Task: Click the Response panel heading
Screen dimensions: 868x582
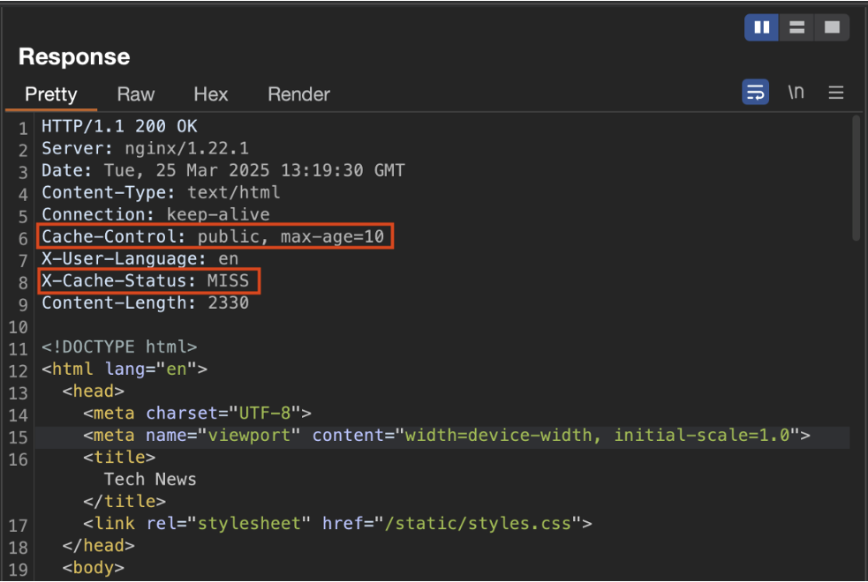Action: click(74, 57)
